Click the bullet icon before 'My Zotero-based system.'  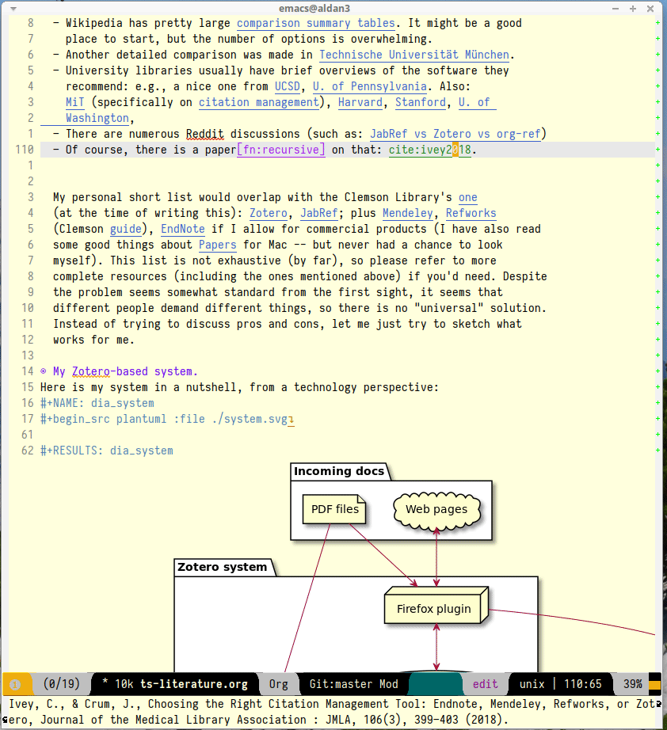coord(44,371)
